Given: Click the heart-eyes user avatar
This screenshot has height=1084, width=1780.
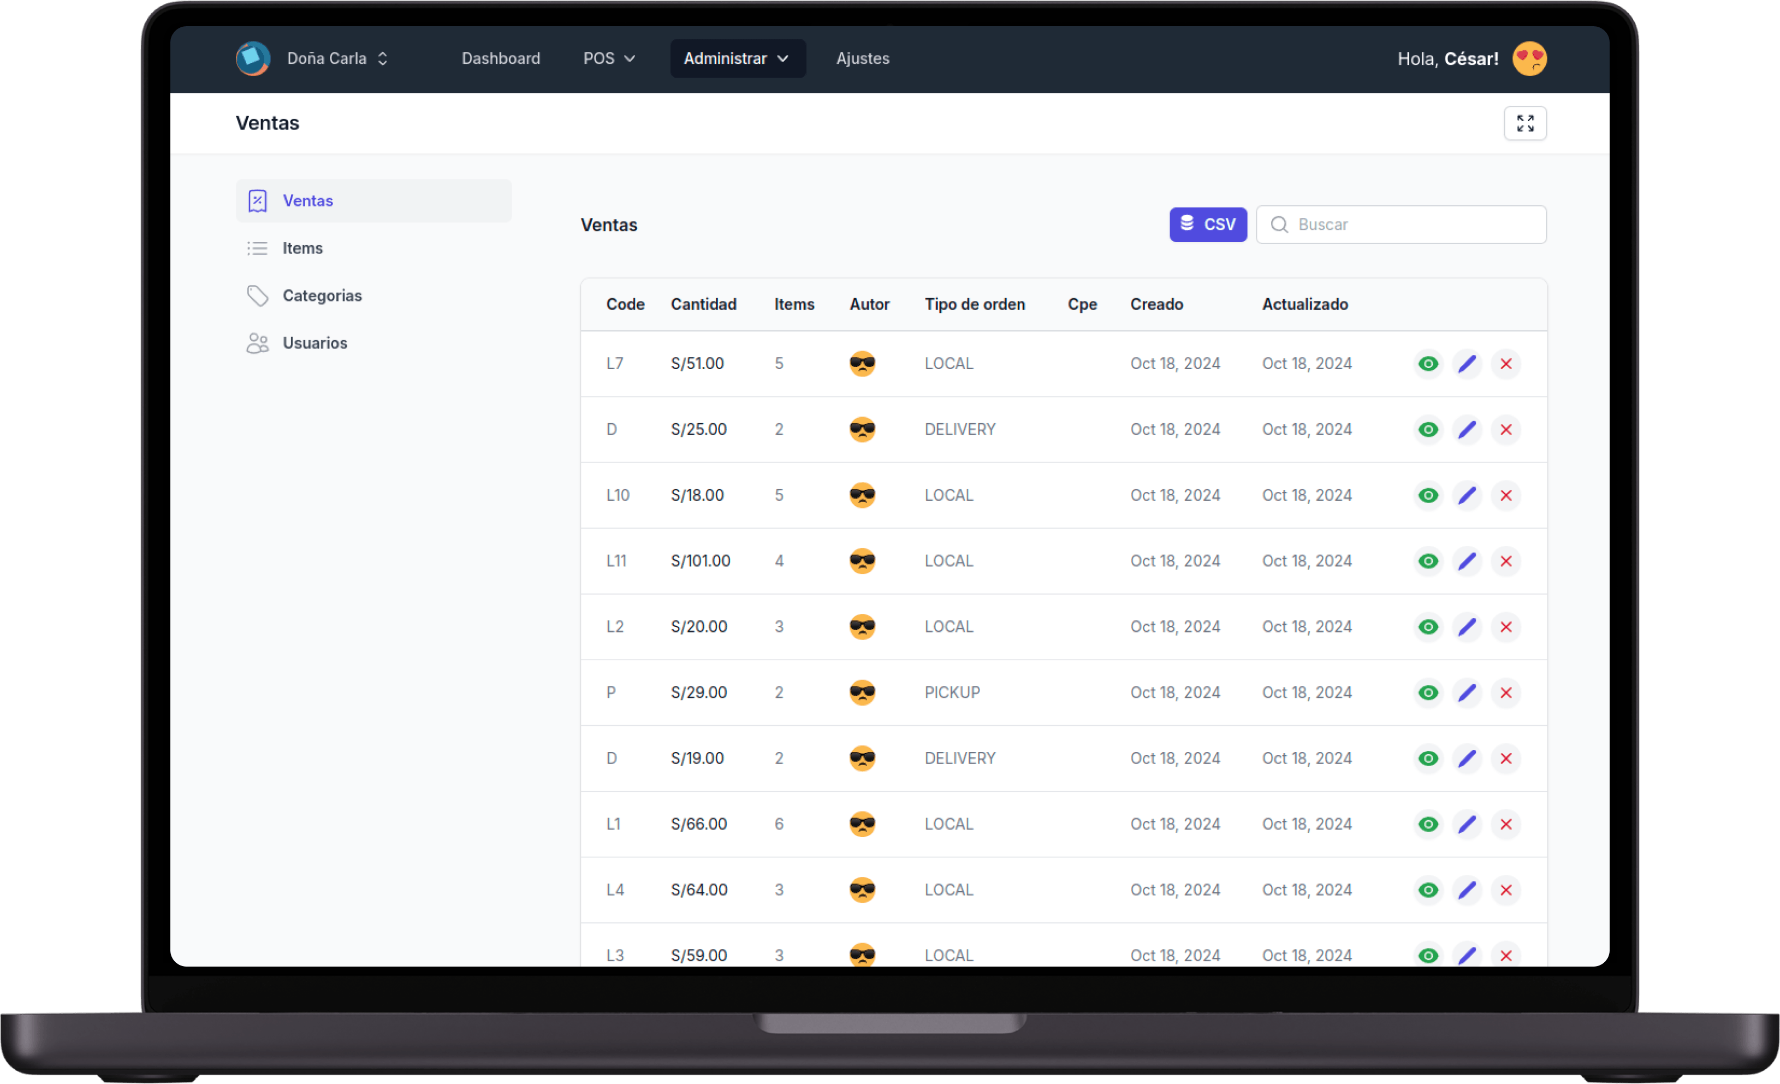Looking at the screenshot, I should 1529,58.
